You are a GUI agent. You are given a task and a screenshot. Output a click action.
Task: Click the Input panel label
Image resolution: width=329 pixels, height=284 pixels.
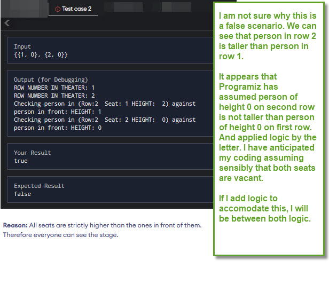[22, 46]
